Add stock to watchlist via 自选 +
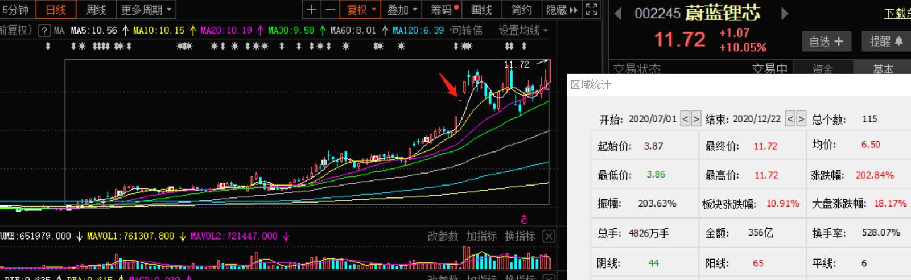This screenshot has width=911, height=280. [x=826, y=41]
